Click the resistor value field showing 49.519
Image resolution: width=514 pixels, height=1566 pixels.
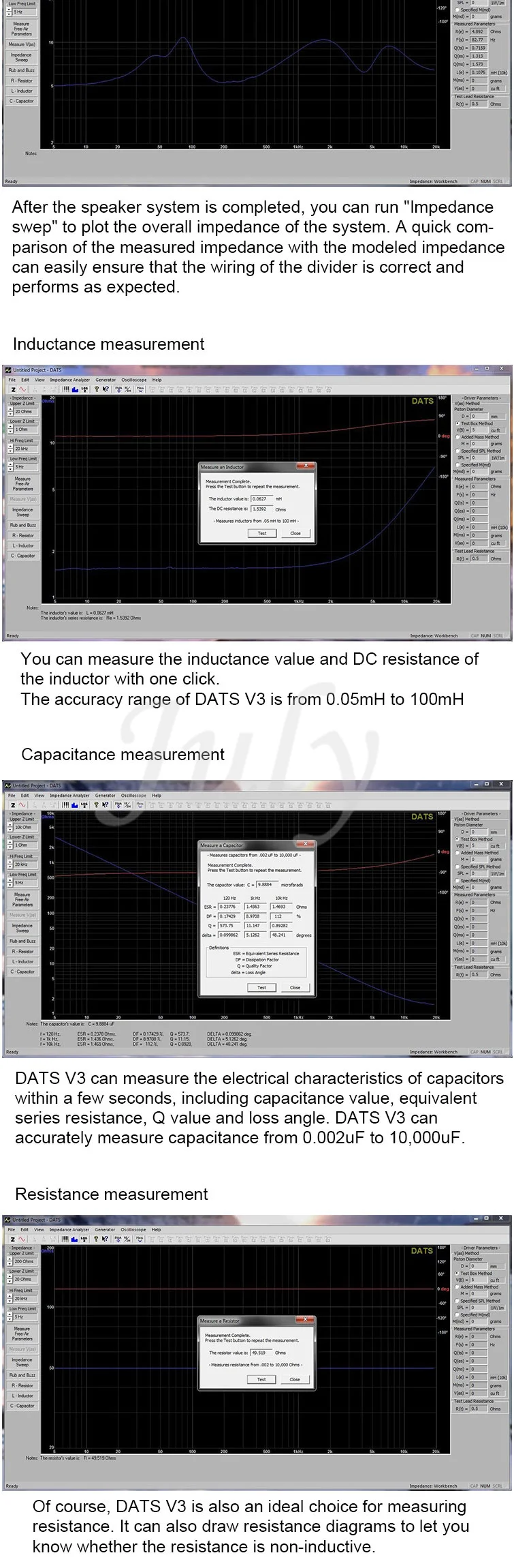coord(261,1353)
